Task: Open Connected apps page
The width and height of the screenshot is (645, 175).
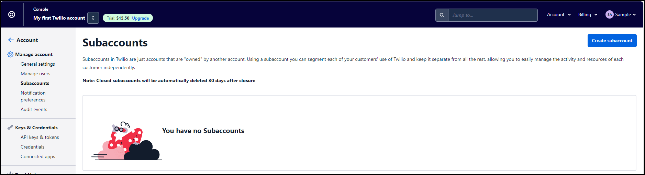Action: point(38,156)
